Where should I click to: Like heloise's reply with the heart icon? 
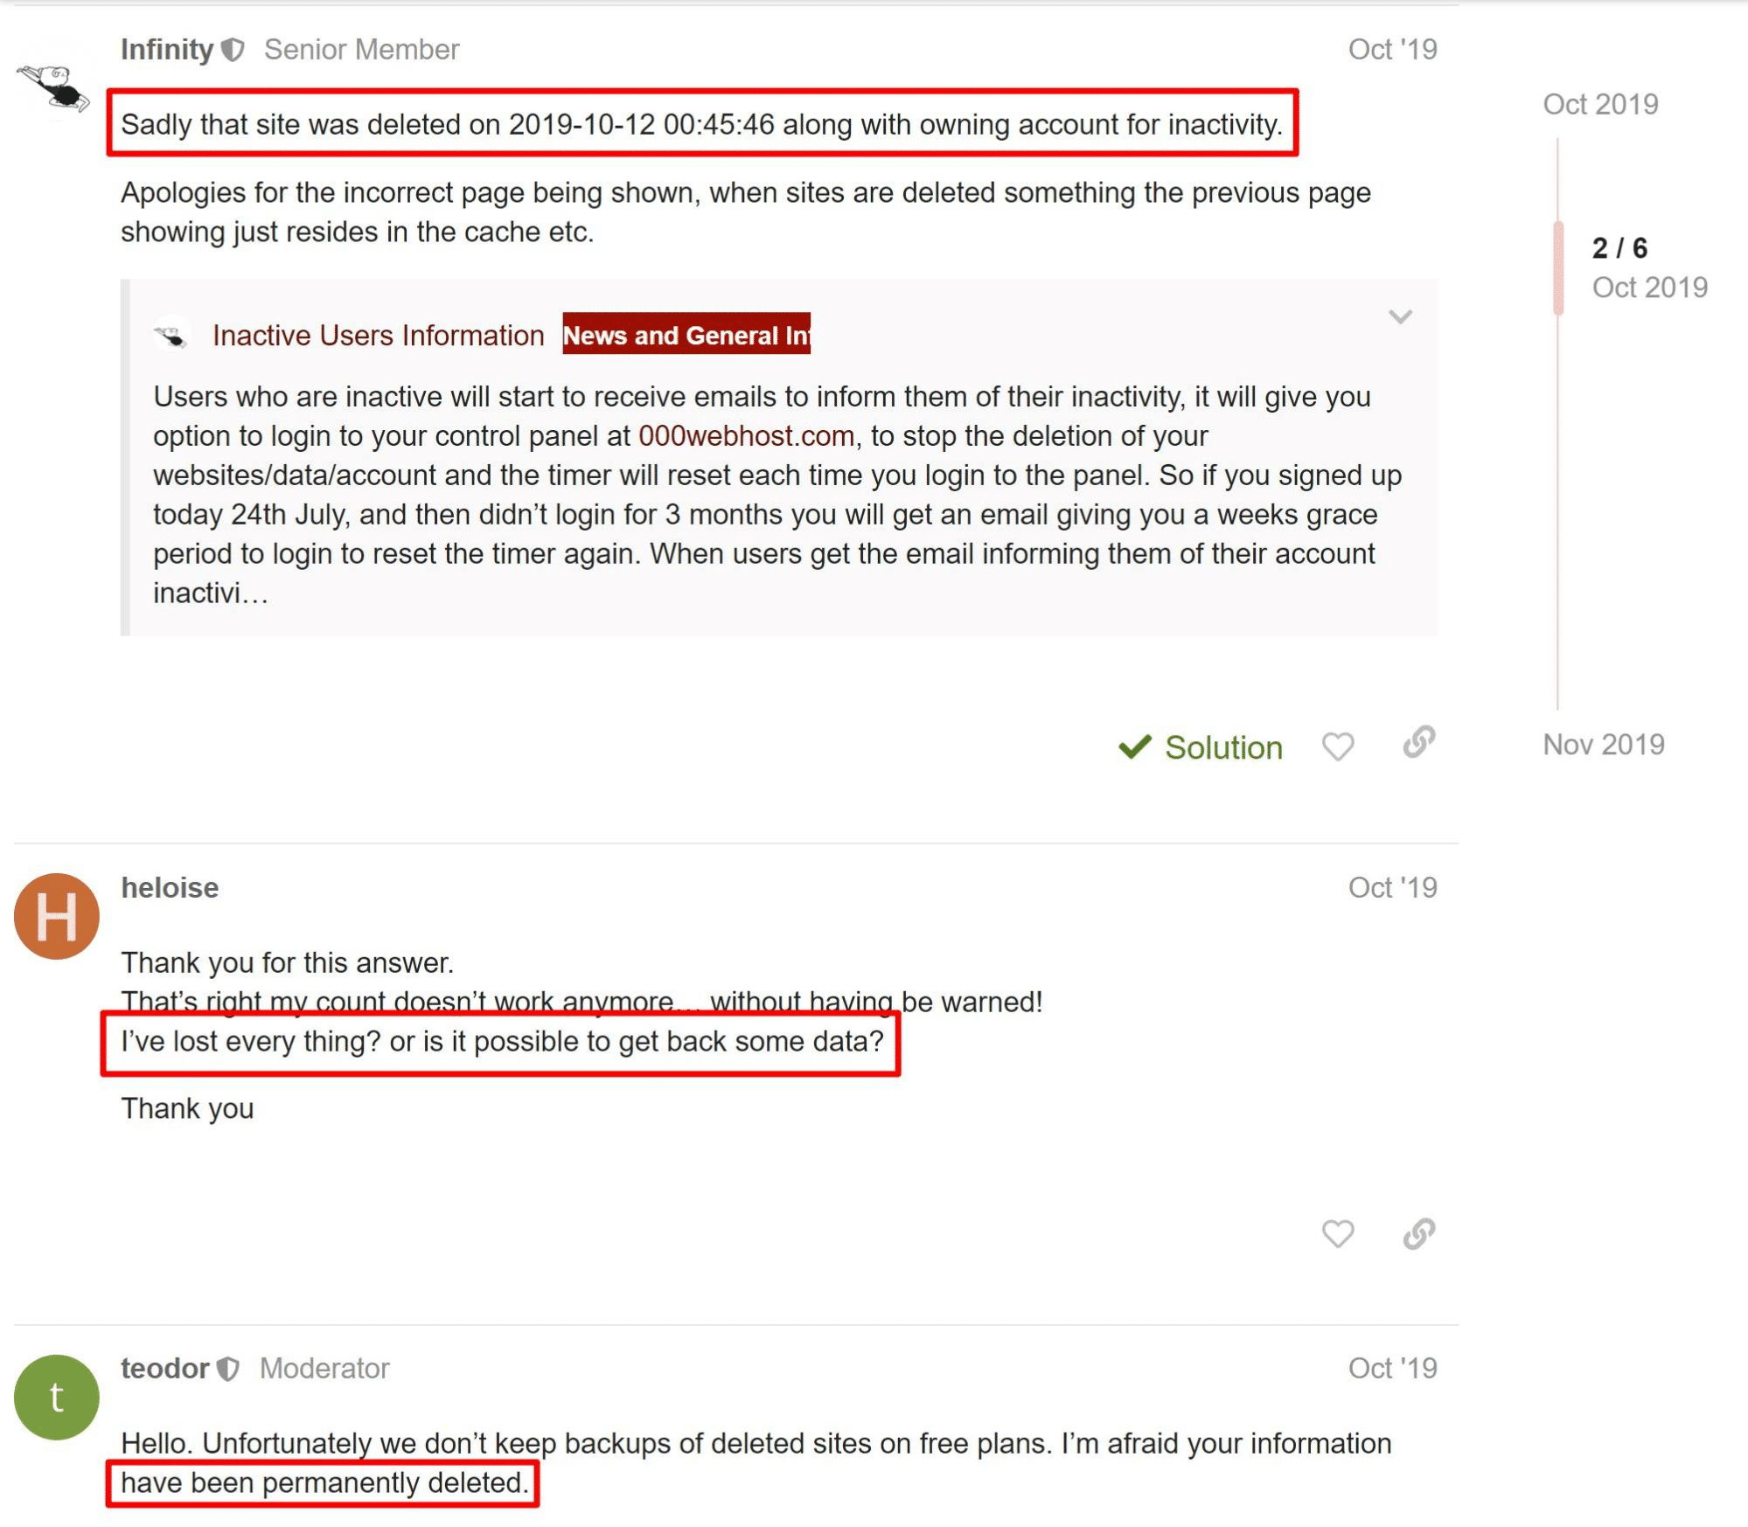[x=1337, y=1233]
